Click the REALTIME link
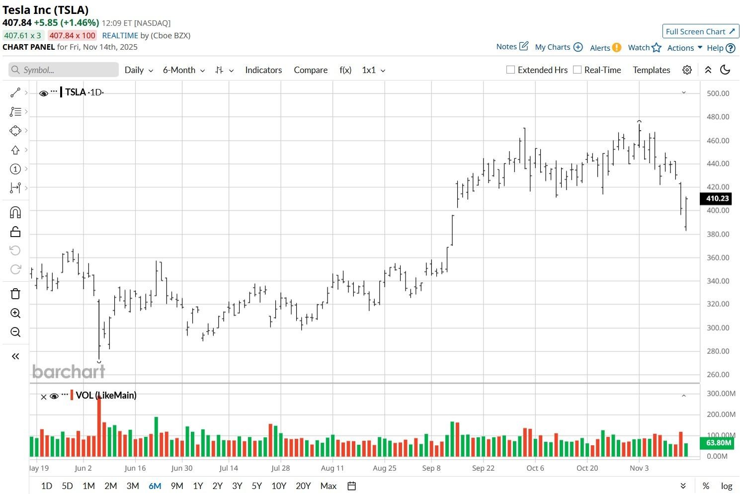The width and height of the screenshot is (743, 494). 120,35
